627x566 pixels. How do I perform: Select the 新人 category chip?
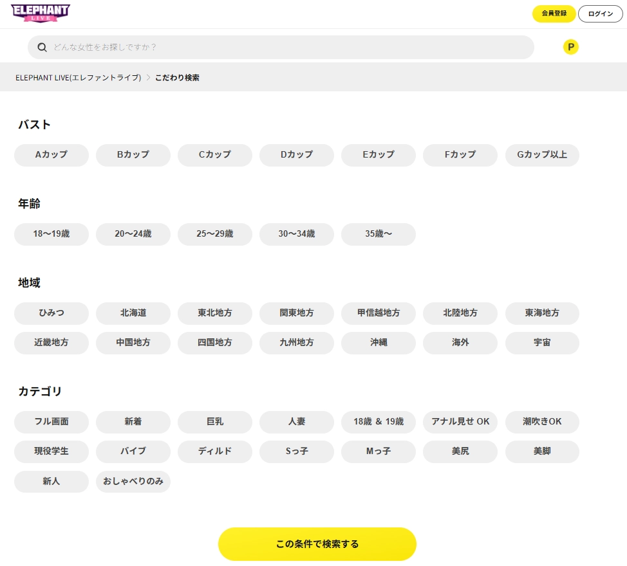(51, 481)
